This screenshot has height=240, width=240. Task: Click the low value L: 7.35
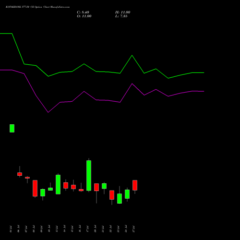(121, 16)
